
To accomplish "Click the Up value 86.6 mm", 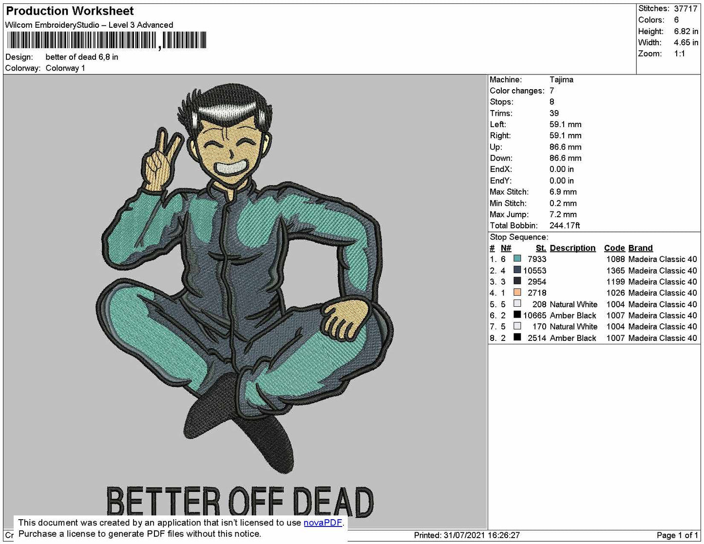I will (565, 147).
